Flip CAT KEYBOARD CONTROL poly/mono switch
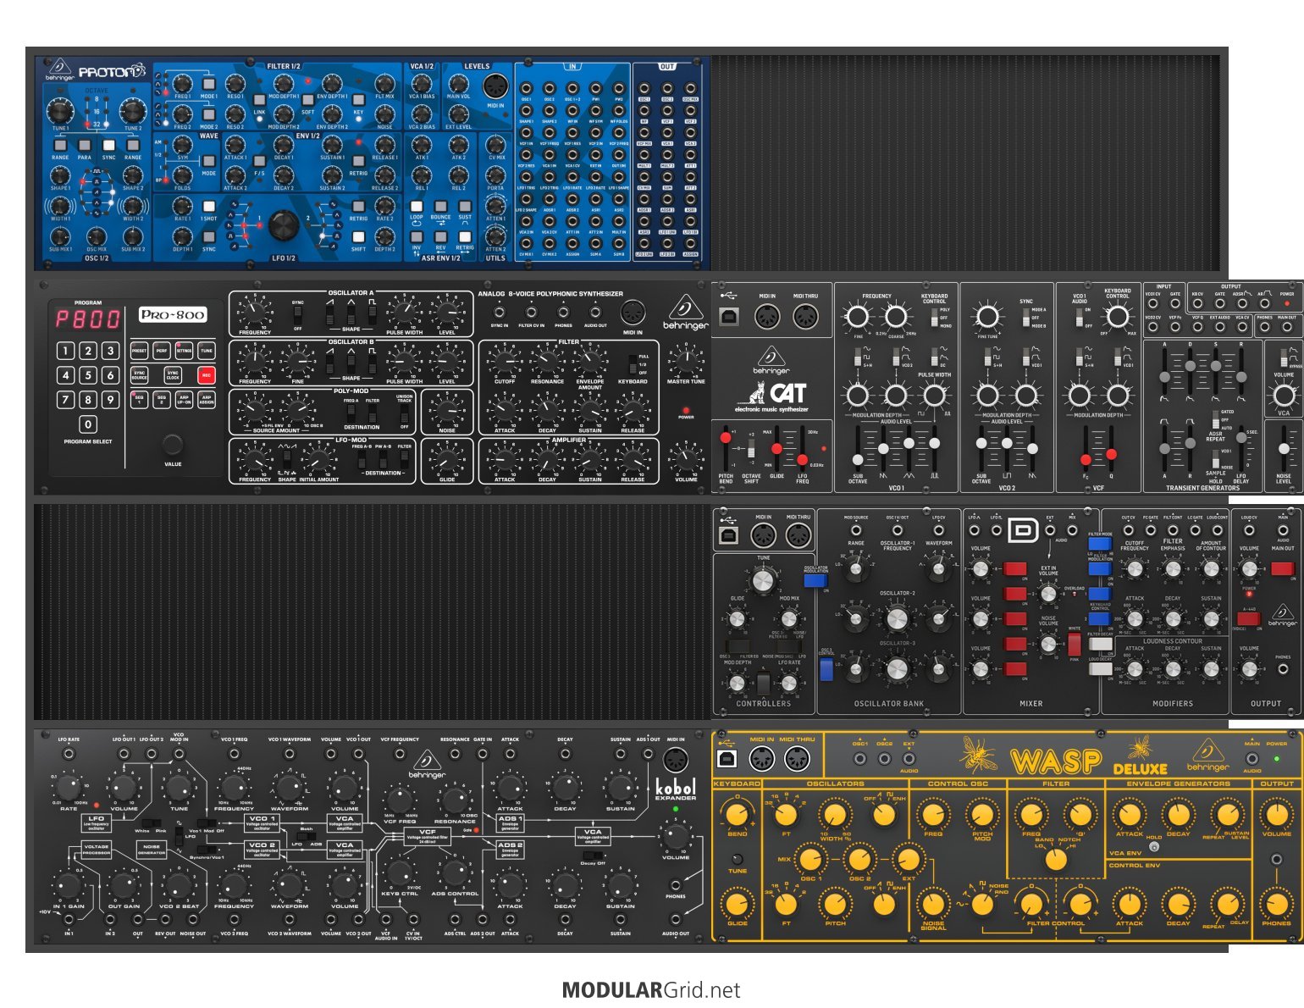The height and width of the screenshot is (1008, 1304). pyautogui.click(x=935, y=318)
